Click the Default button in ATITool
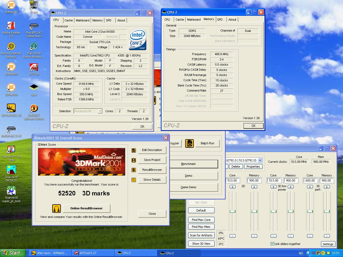This screenshot has width=343, height=257. pyautogui.click(x=201, y=210)
